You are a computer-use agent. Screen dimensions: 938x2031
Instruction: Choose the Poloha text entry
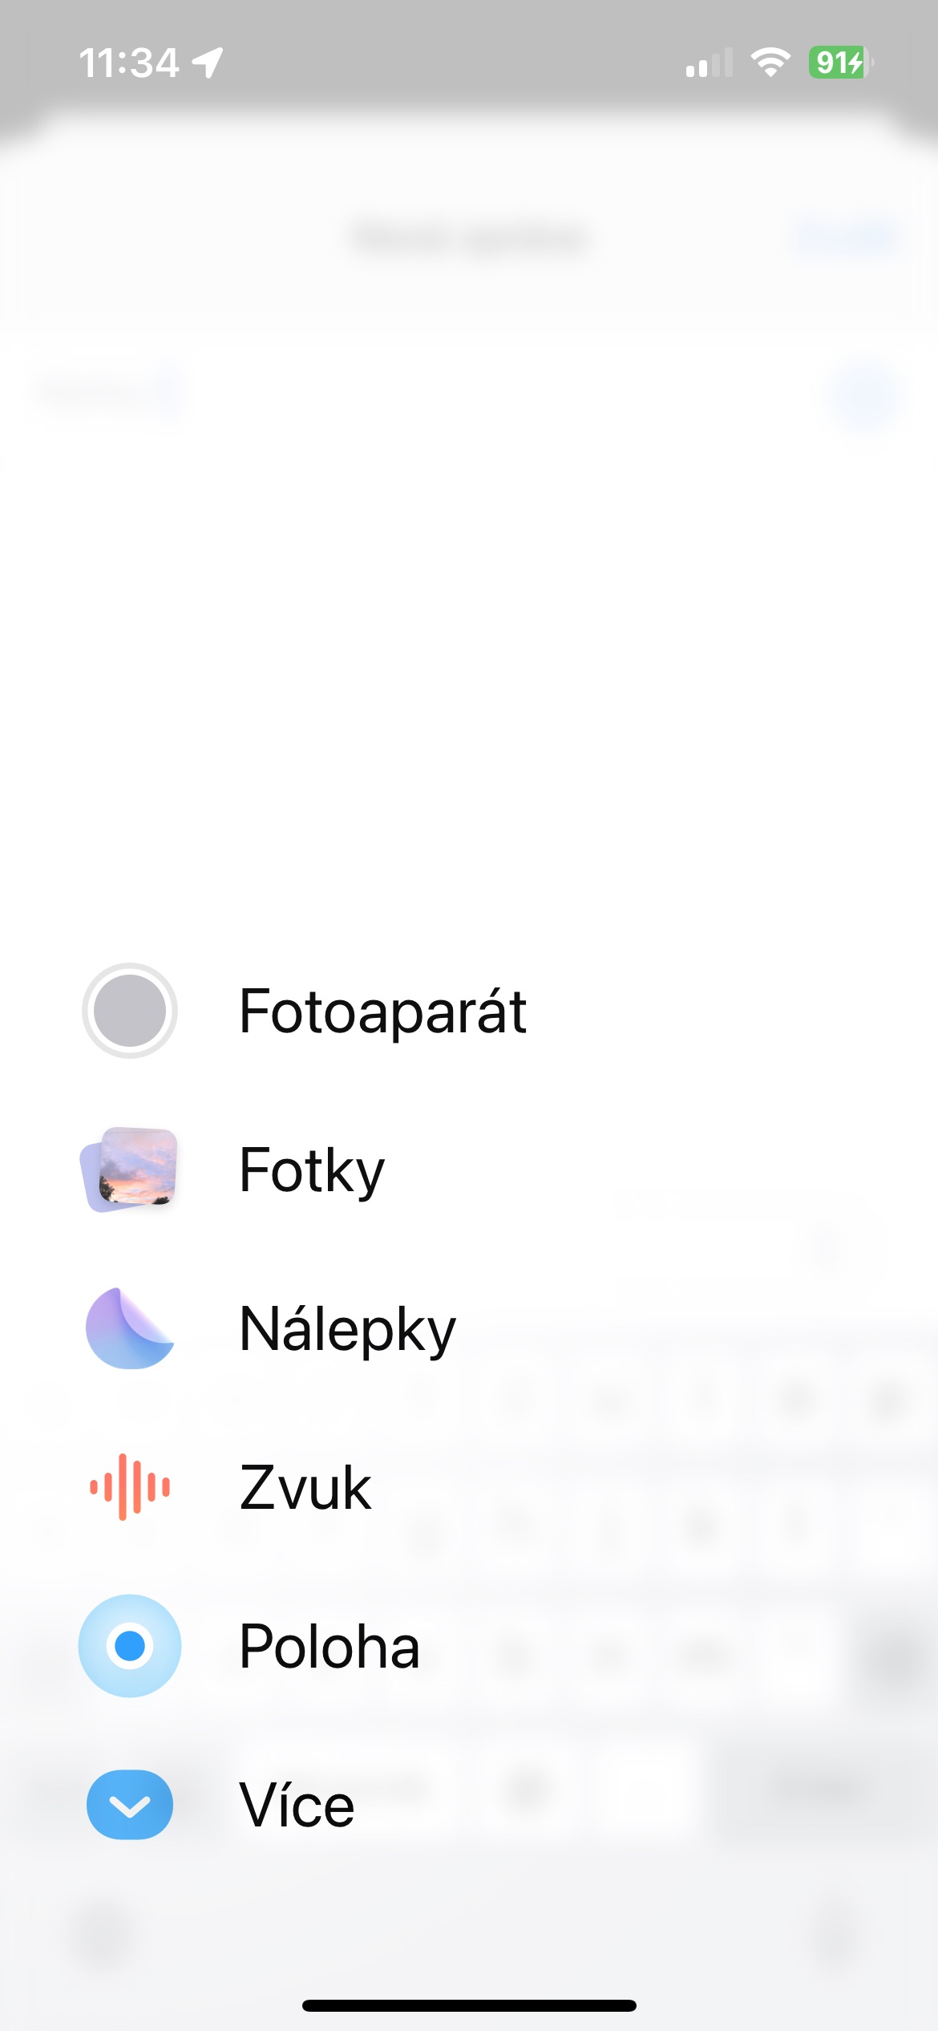click(x=330, y=1646)
